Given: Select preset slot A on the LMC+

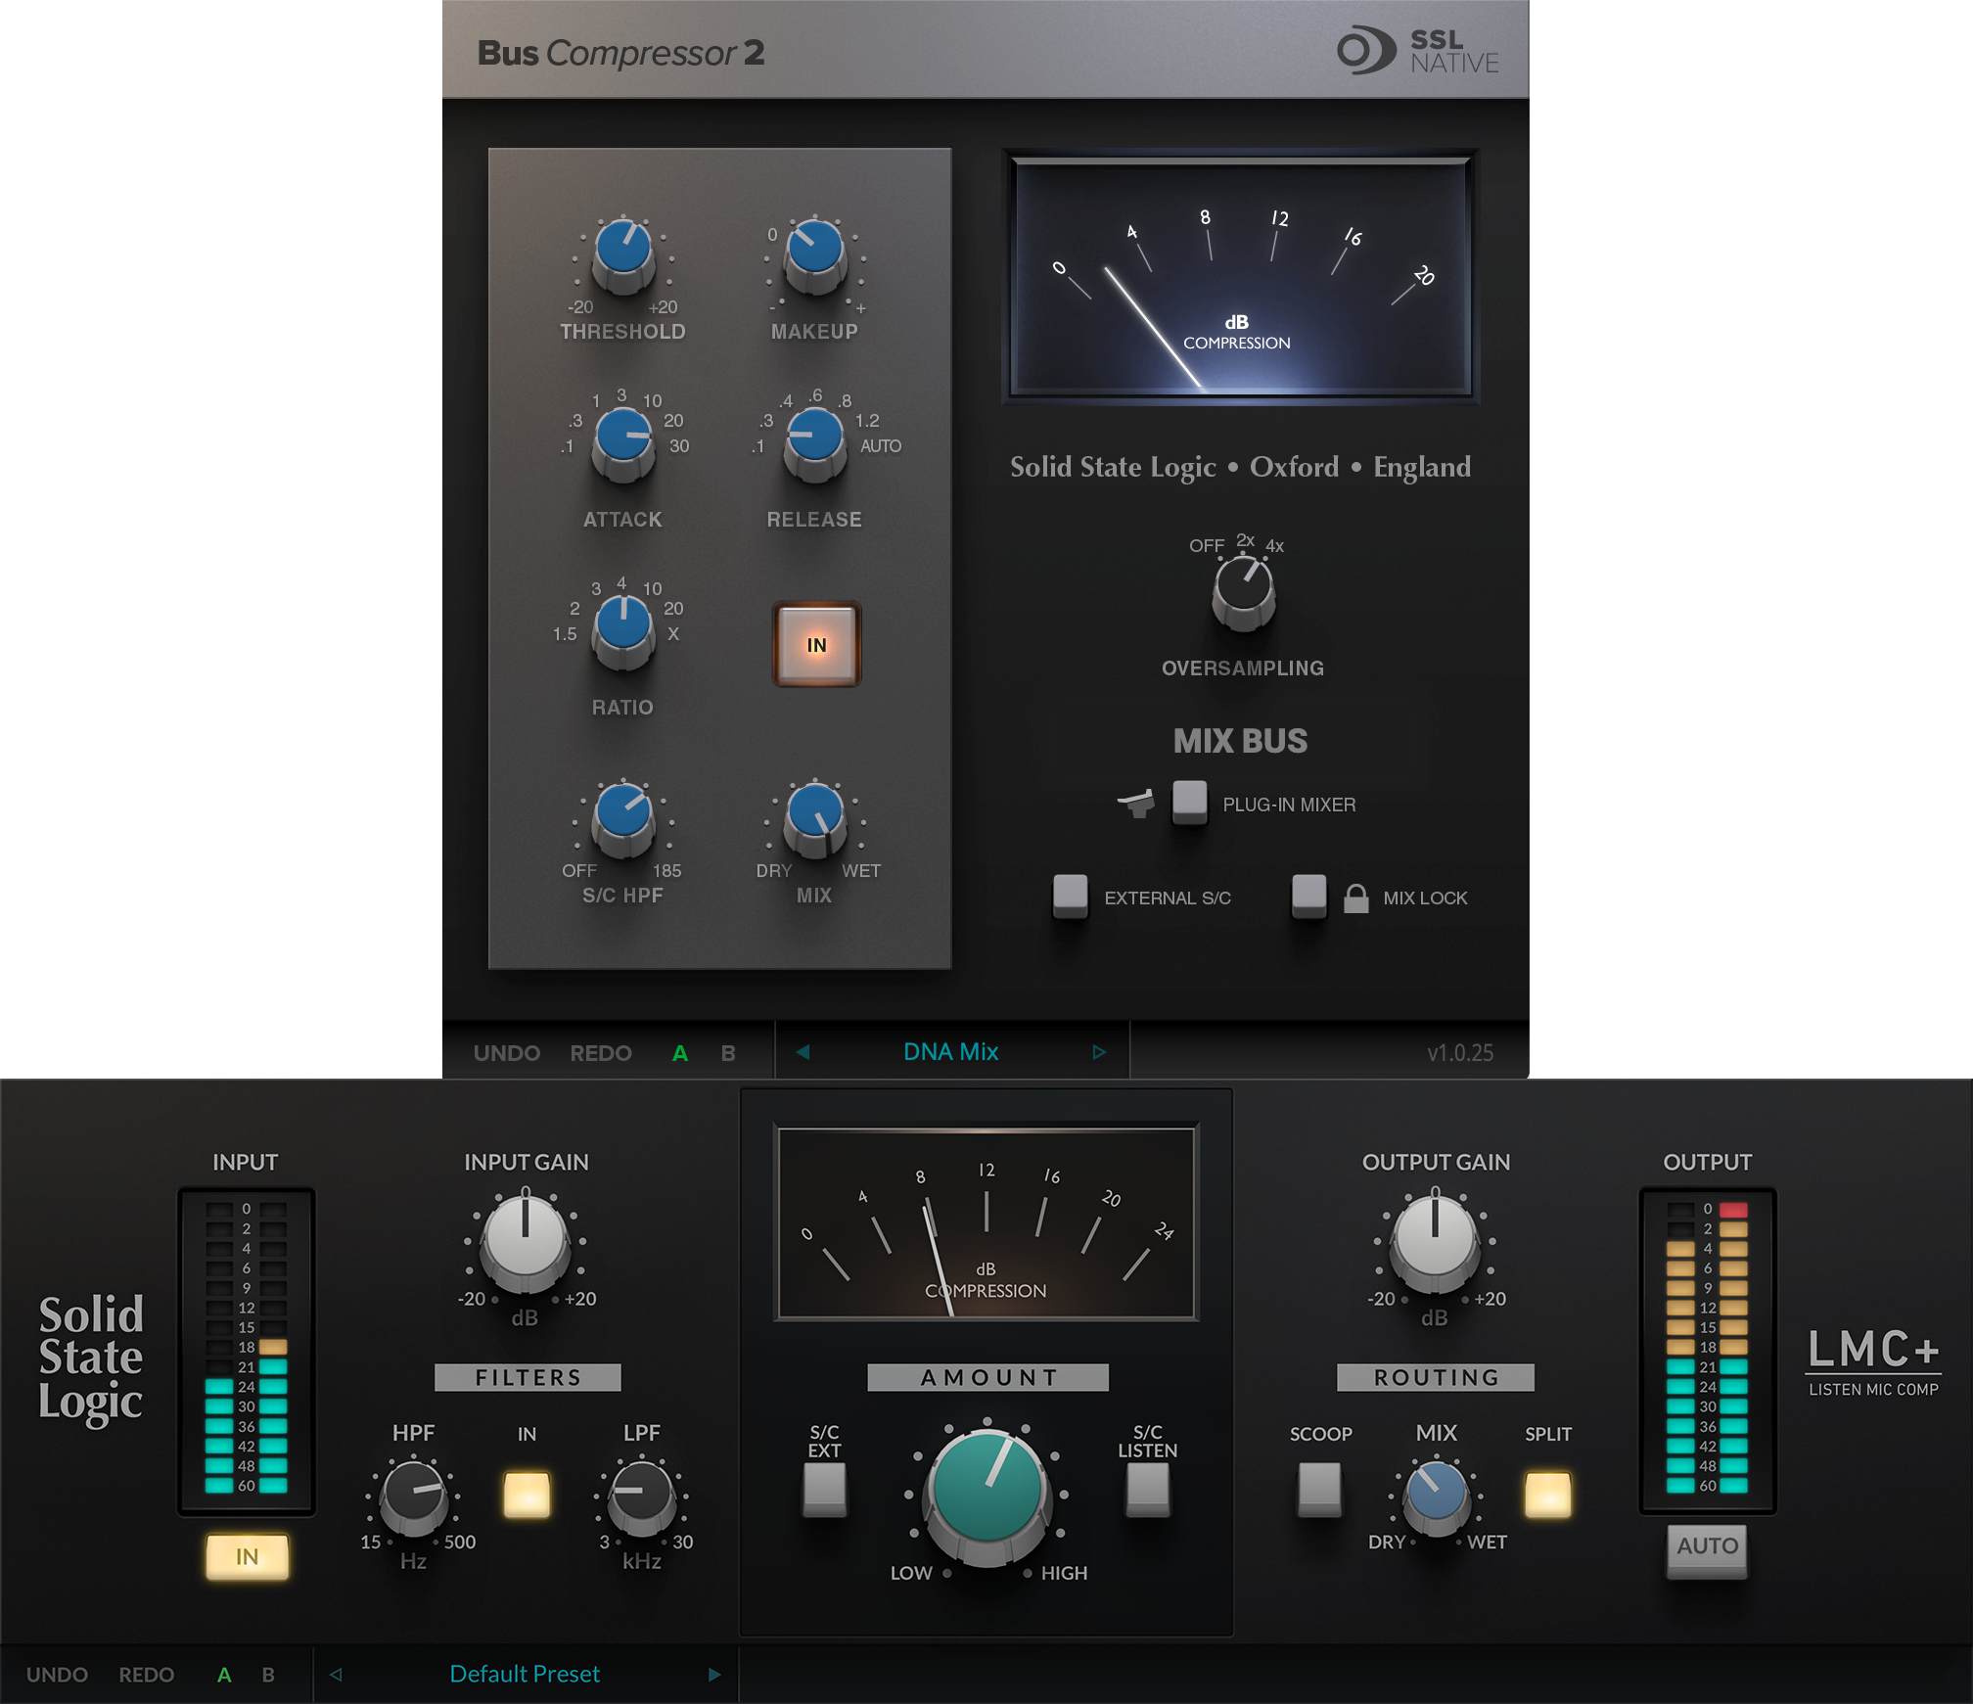Looking at the screenshot, I should [x=223, y=1674].
